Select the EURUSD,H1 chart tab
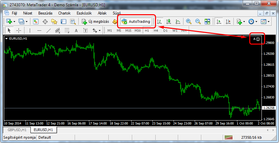The image size is (279, 143). pos(44,130)
